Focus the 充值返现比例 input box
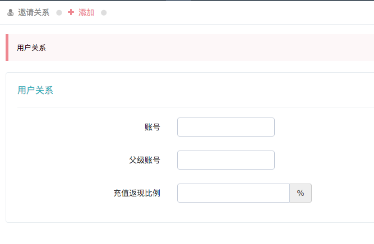The image size is (374, 244). click(233, 193)
